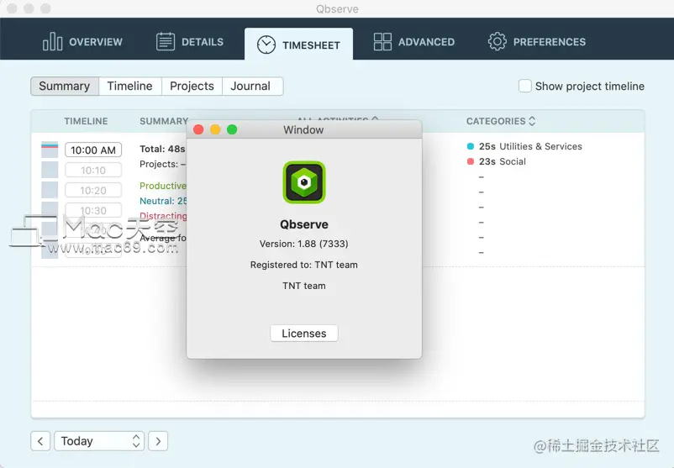Screen dimensions: 674x468
Task: Select the 10:30 time slot
Action: [x=93, y=210]
